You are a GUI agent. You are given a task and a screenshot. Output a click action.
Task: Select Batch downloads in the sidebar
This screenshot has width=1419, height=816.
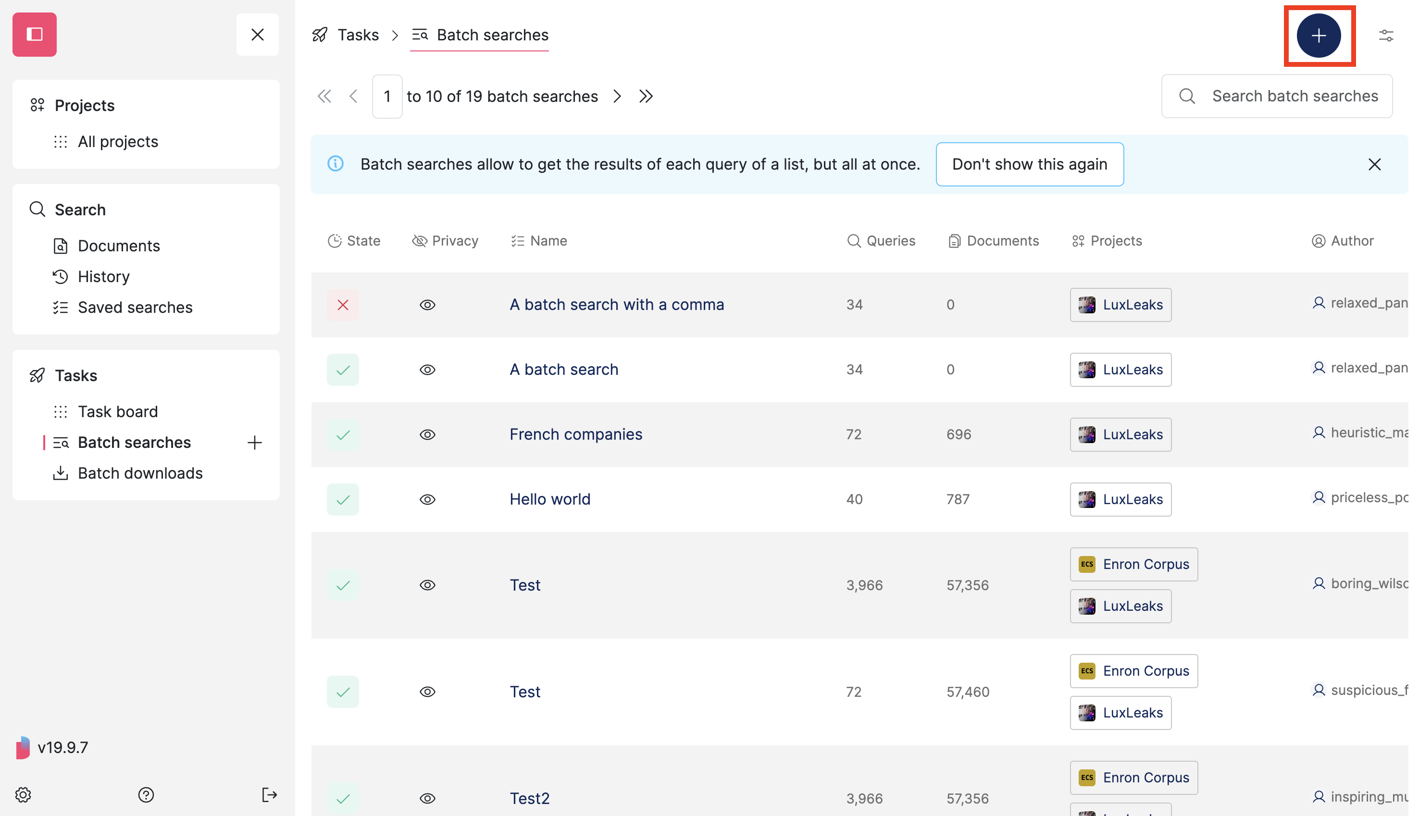[x=139, y=473]
